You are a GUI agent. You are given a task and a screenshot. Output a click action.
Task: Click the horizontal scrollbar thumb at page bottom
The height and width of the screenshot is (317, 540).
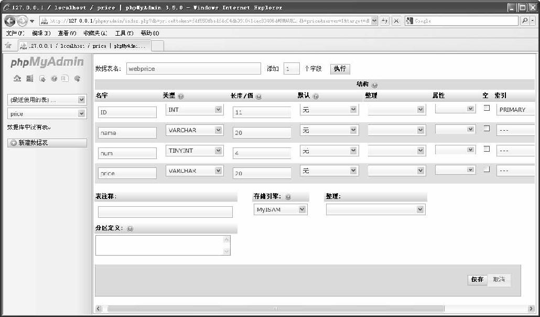[276, 309]
